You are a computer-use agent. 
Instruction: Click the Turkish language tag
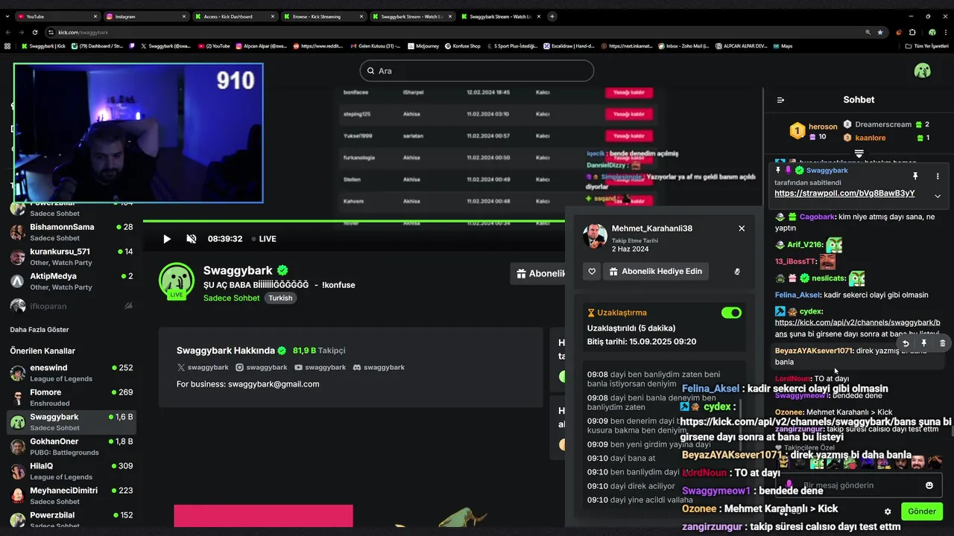point(281,298)
